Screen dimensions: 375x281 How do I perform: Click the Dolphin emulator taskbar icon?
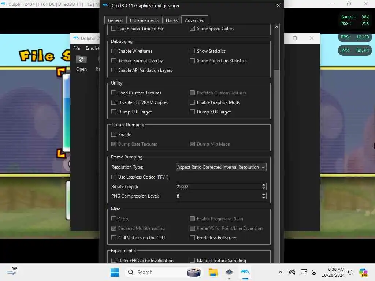click(x=245, y=272)
